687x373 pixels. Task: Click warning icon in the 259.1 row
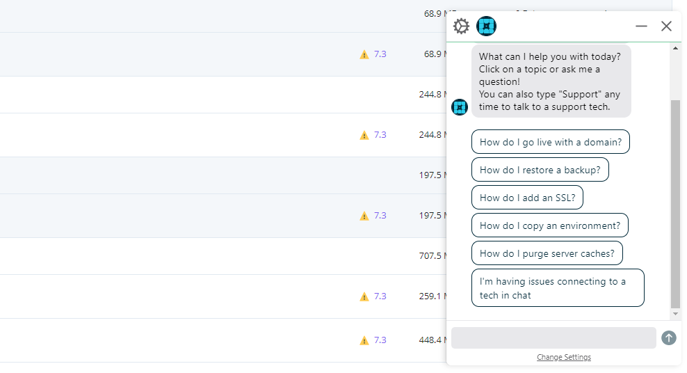click(x=364, y=296)
